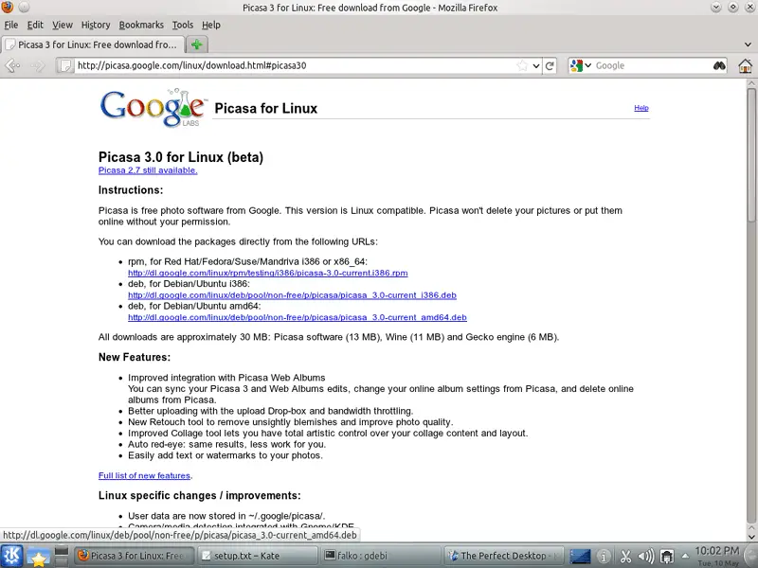Switch to the Picasa Firefox taskbar entry
The image size is (758, 568).
(x=135, y=556)
